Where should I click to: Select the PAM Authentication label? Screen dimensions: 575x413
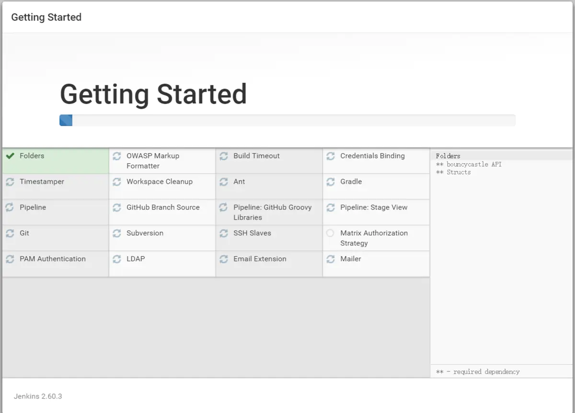(x=53, y=259)
